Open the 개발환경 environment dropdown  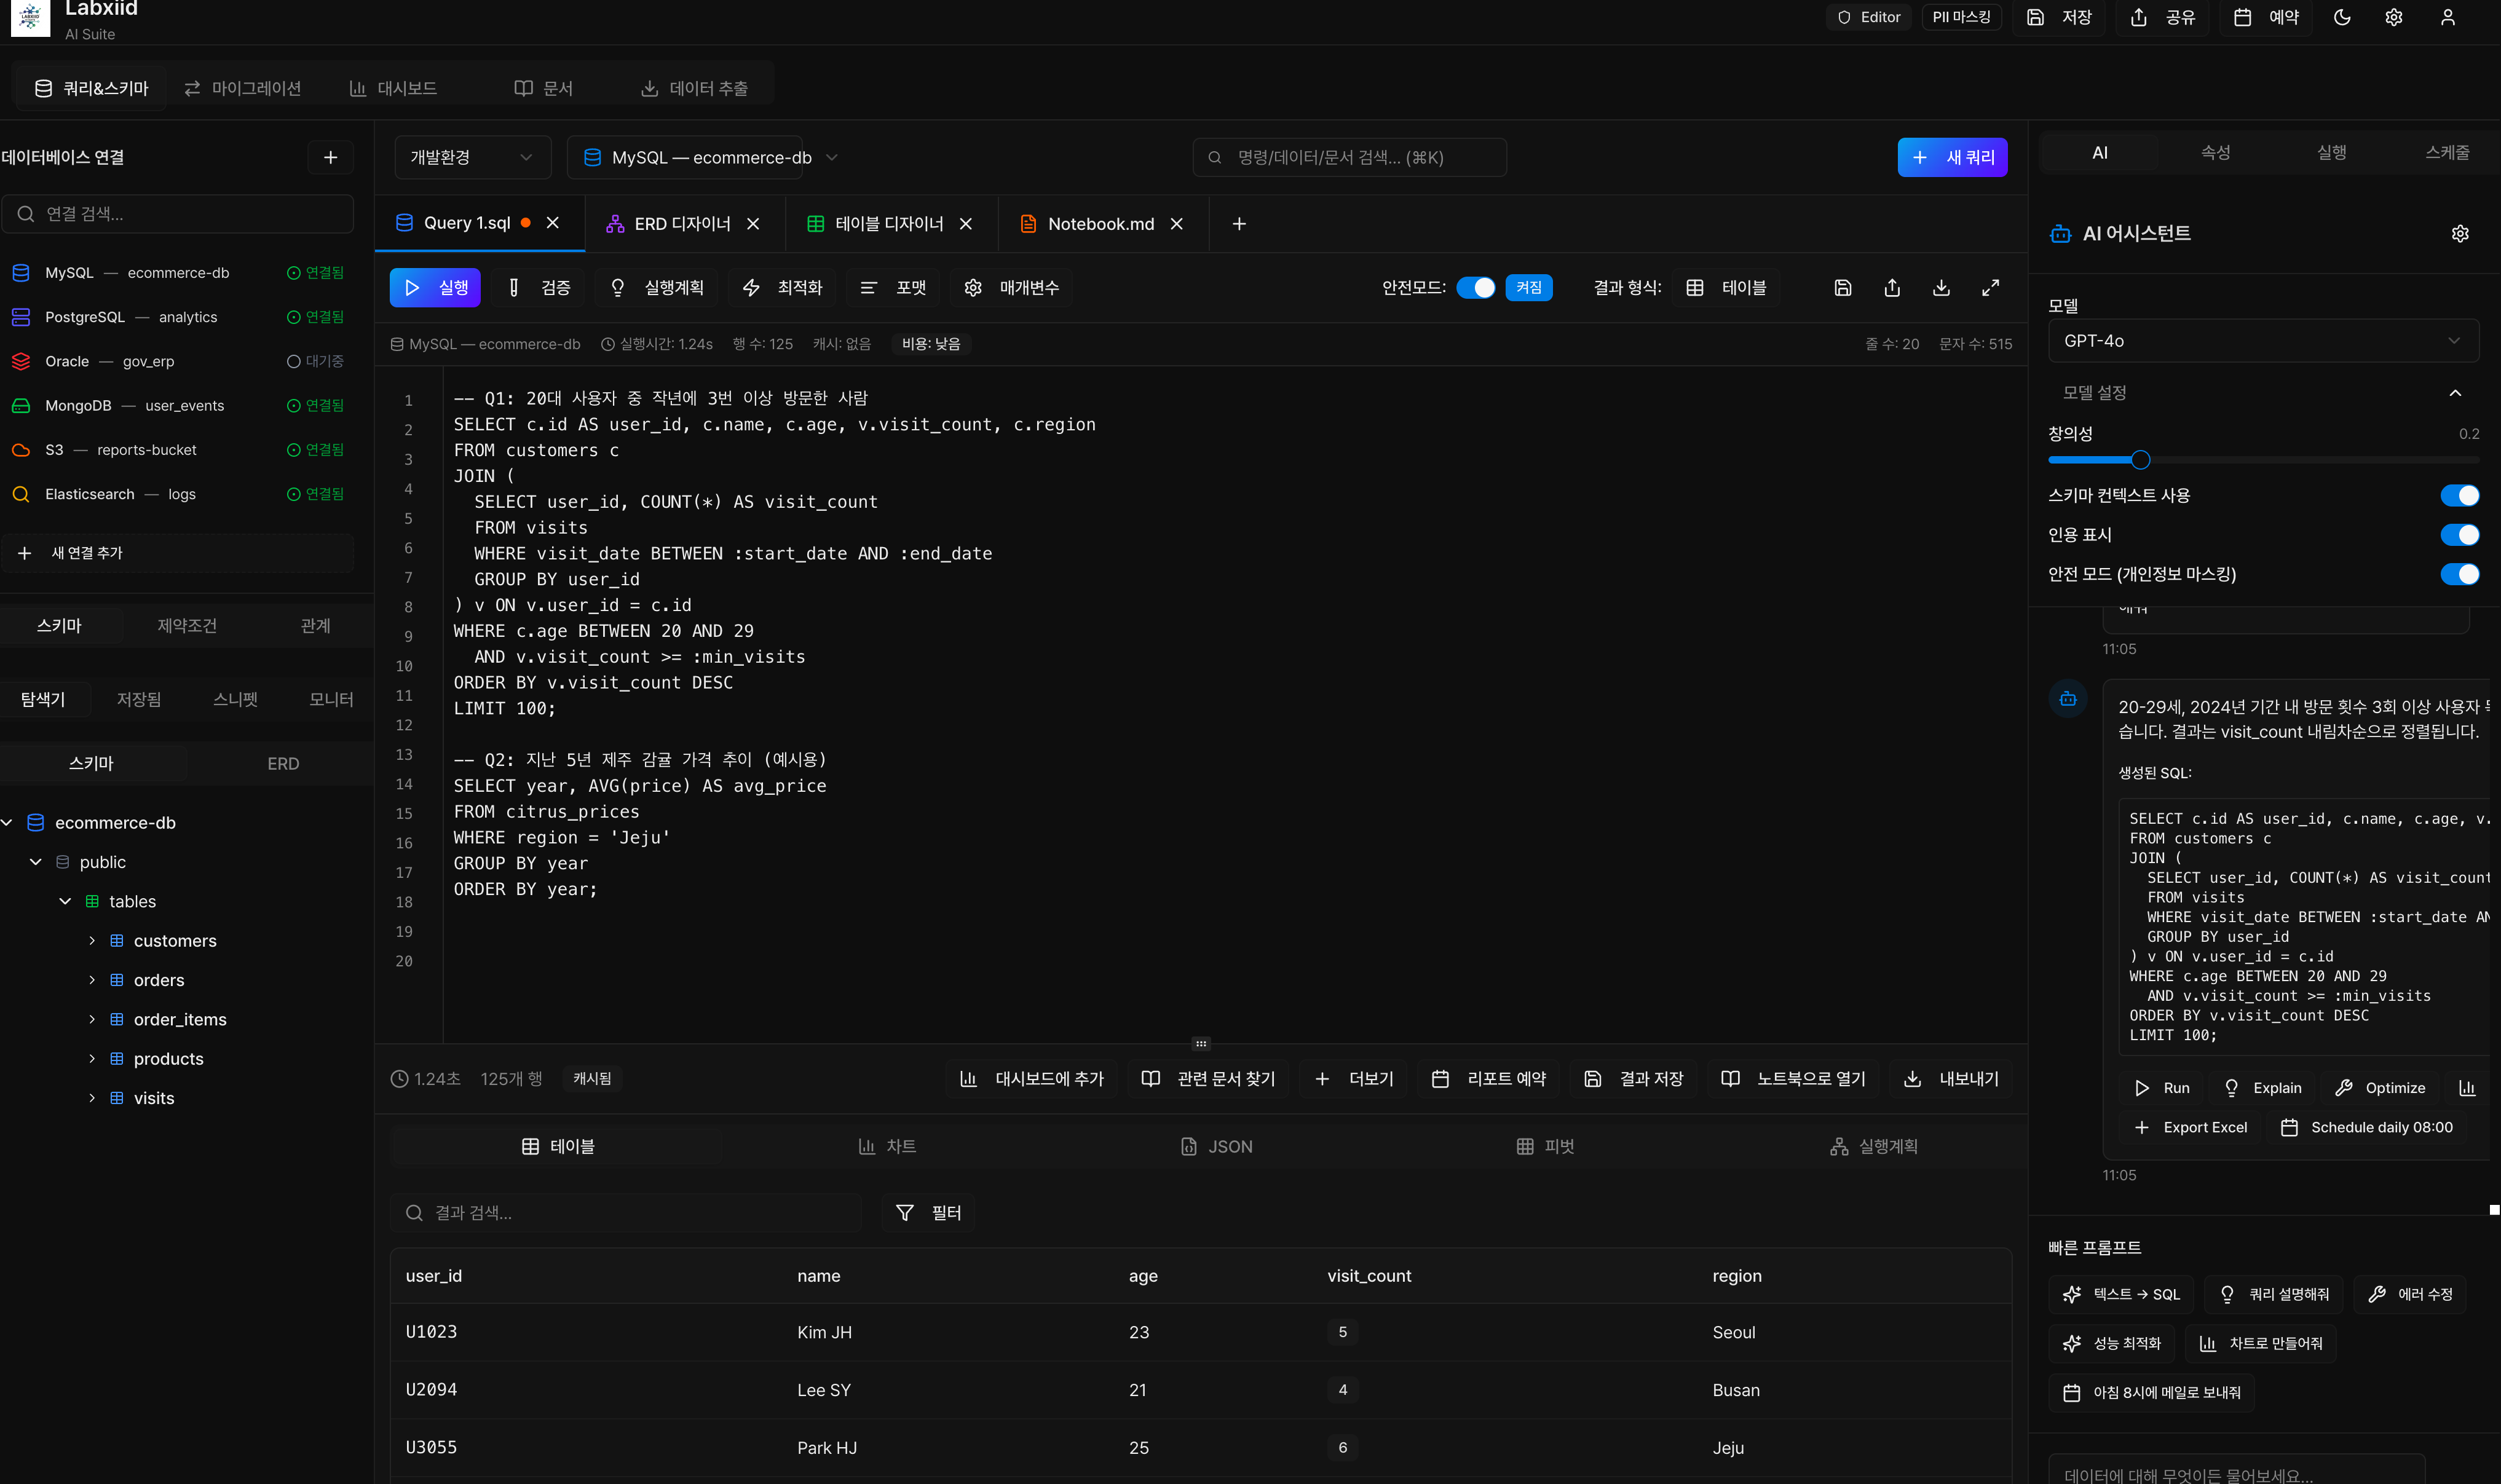coord(472,157)
